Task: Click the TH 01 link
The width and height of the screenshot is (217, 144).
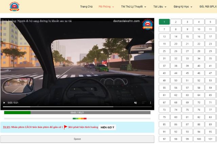Action: click(x=6, y=127)
